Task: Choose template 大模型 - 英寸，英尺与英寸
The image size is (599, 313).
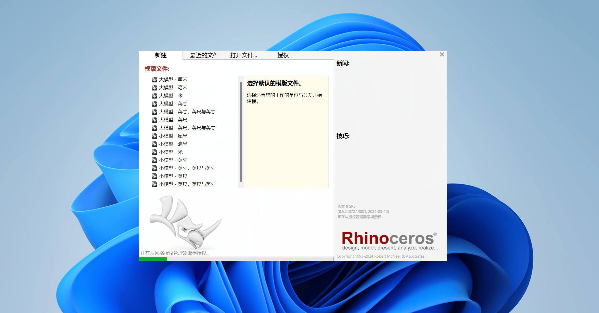Action: [x=187, y=112]
